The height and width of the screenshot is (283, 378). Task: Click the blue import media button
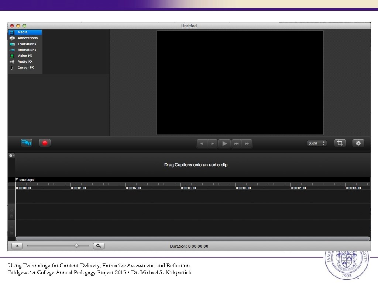pyautogui.click(x=26, y=143)
